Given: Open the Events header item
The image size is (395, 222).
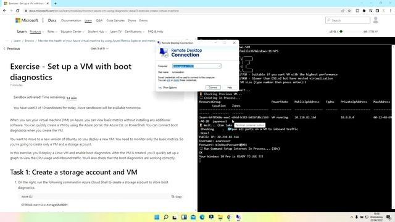Looking at the screenshot, I should pyautogui.click(x=143, y=20).
